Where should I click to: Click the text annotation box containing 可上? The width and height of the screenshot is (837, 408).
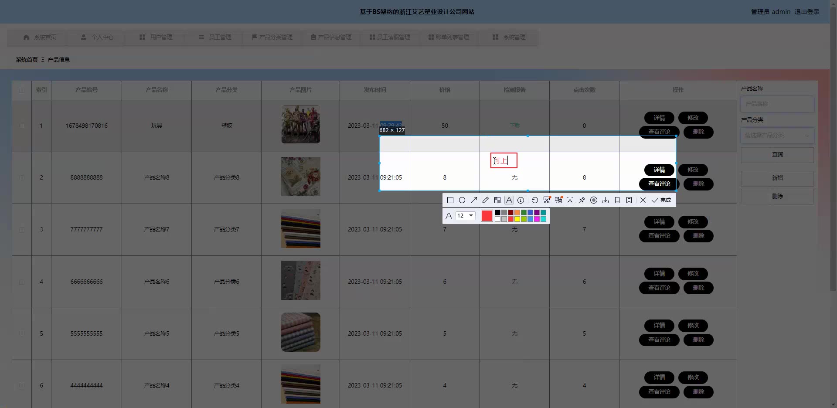coord(504,160)
